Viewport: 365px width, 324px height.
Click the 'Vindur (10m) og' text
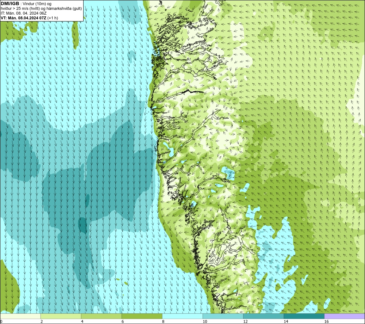pos(37,4)
